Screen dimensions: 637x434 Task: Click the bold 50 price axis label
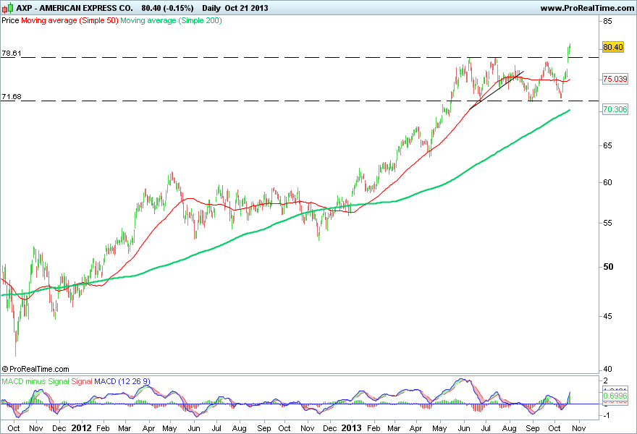(x=609, y=267)
